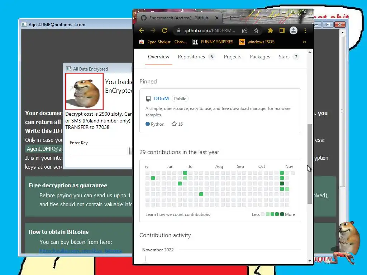Screen dimensions: 367x275
Task: Click the All Data Encrypted window icon
Action: tap(68, 69)
